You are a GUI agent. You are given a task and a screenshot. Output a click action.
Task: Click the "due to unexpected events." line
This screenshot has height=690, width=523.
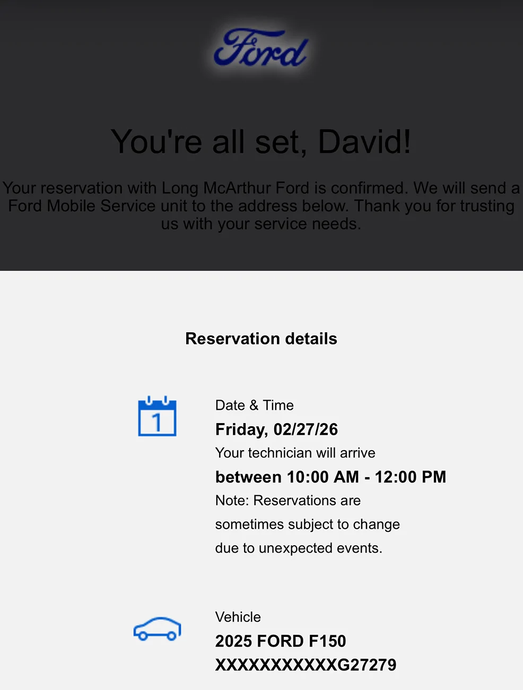click(x=299, y=548)
